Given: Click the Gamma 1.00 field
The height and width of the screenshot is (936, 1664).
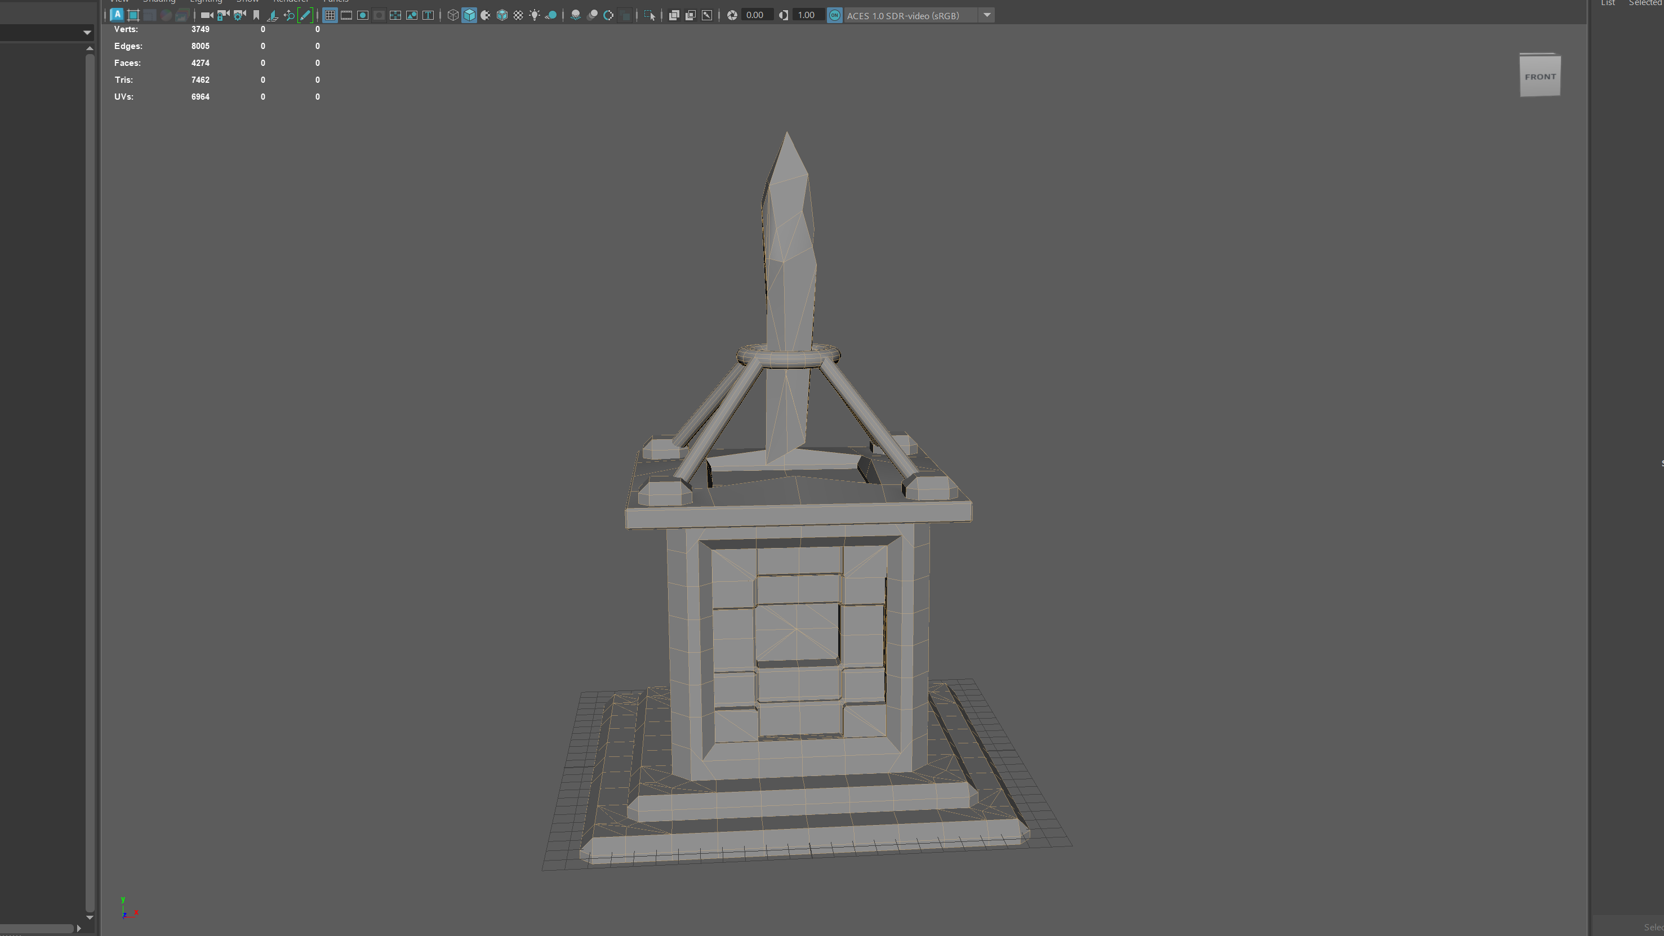Looking at the screenshot, I should point(806,15).
